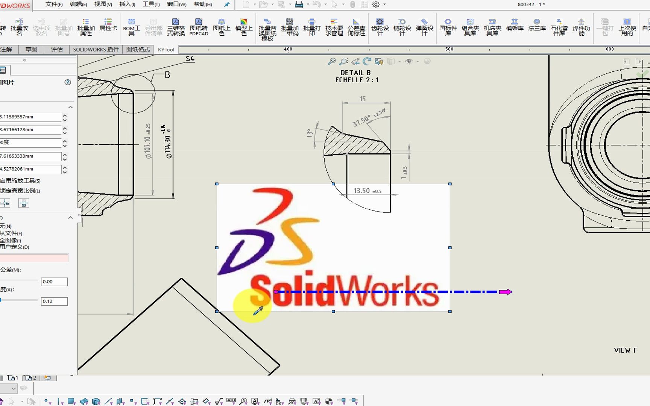Open the gear design tool
650x406 pixels.
[x=380, y=27]
